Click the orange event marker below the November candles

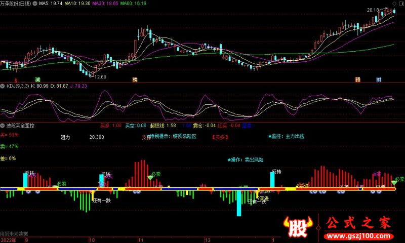pos(135,79)
